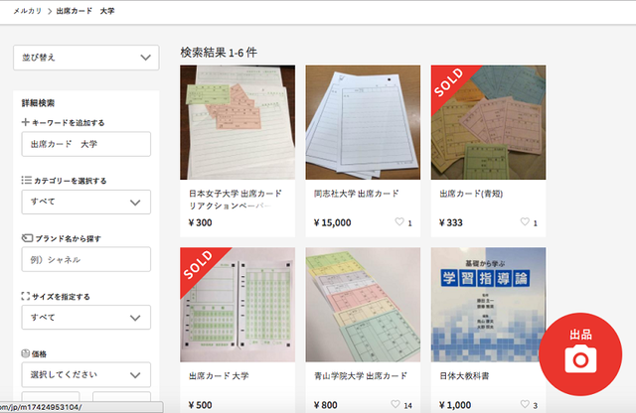Click the 出席カード 大学 breadcrumb text

click(85, 11)
